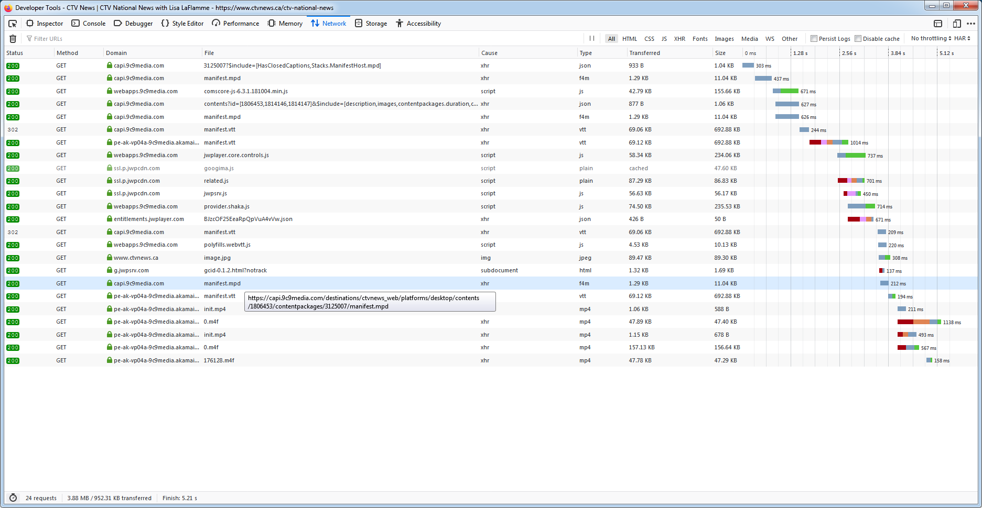Screen dimensions: 982x508
Task: Show only XHR requests
Action: tap(679, 39)
